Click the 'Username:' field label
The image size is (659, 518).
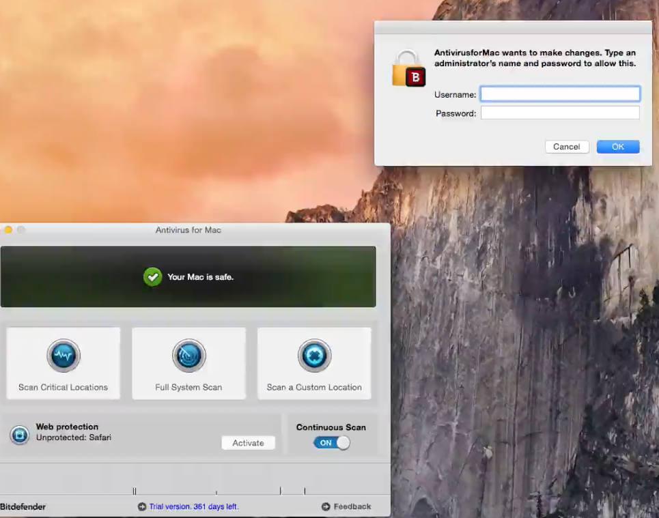click(455, 95)
